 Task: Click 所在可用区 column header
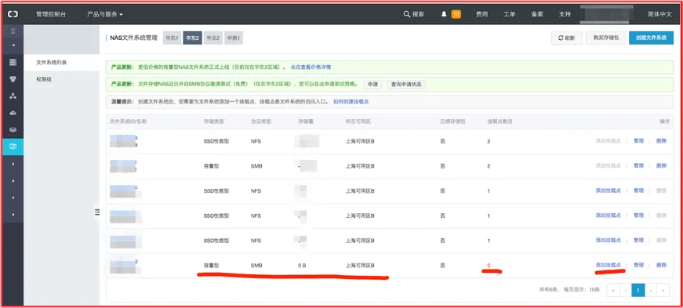pyautogui.click(x=358, y=121)
